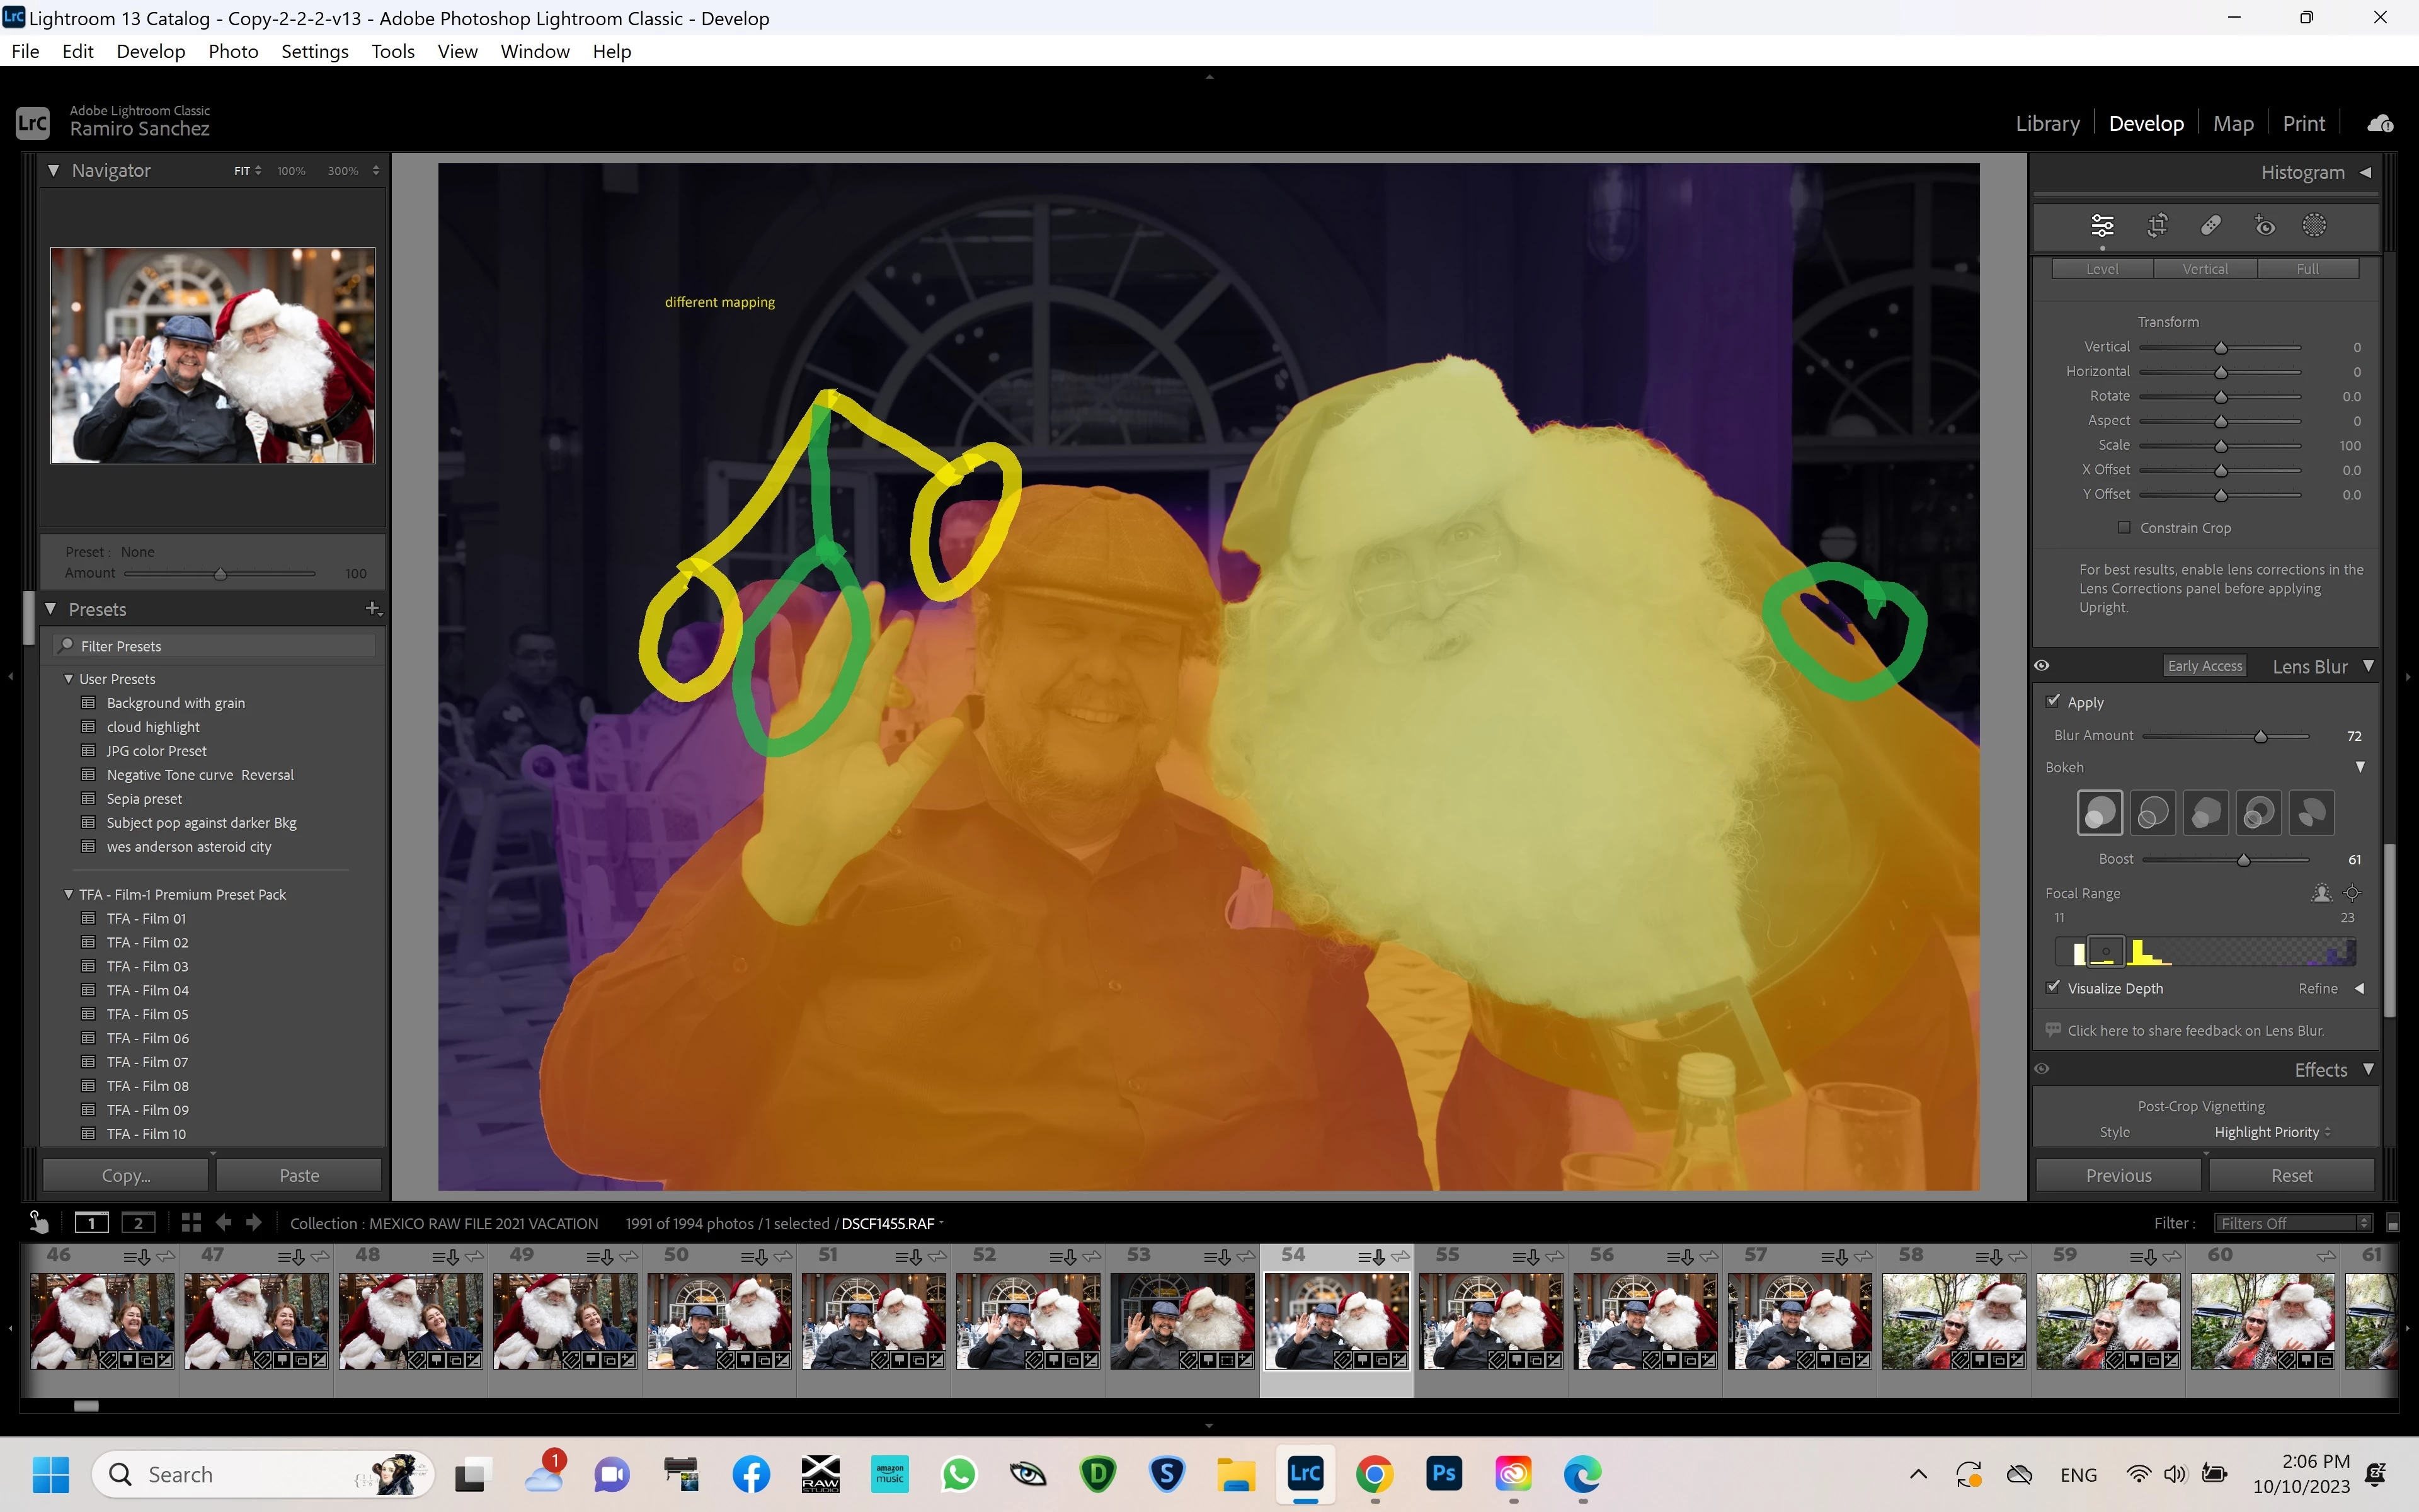Viewport: 2419px width, 1512px height.
Task: Click the point focus target icon
Action: click(2352, 893)
